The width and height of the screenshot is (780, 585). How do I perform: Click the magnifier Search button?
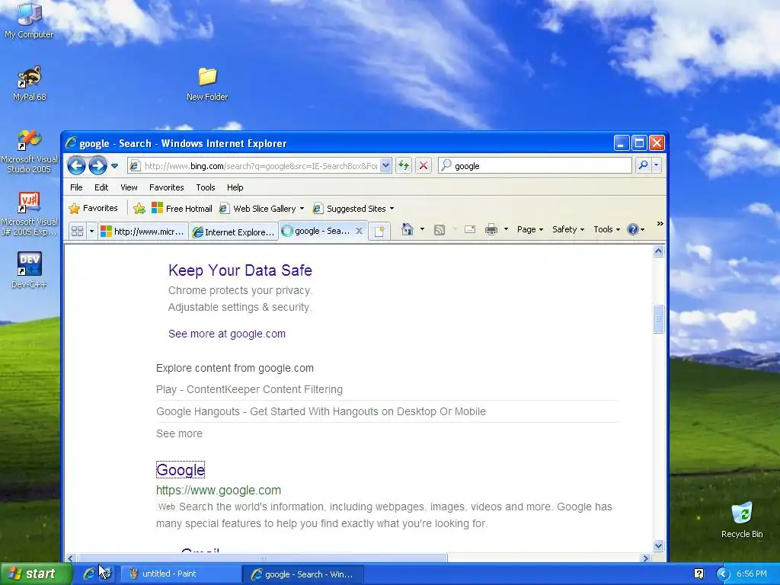tap(643, 165)
